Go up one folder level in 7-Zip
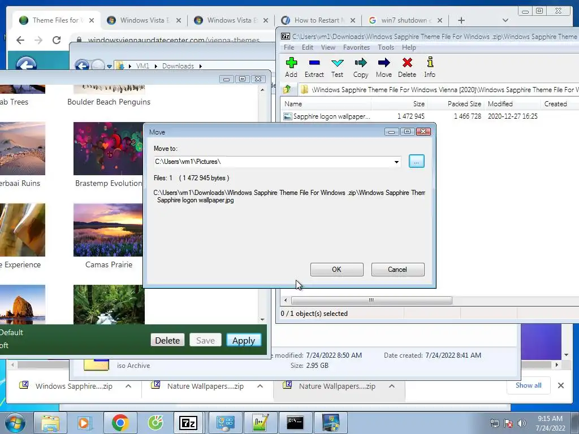Screen dimensions: 579x434 [287, 89]
